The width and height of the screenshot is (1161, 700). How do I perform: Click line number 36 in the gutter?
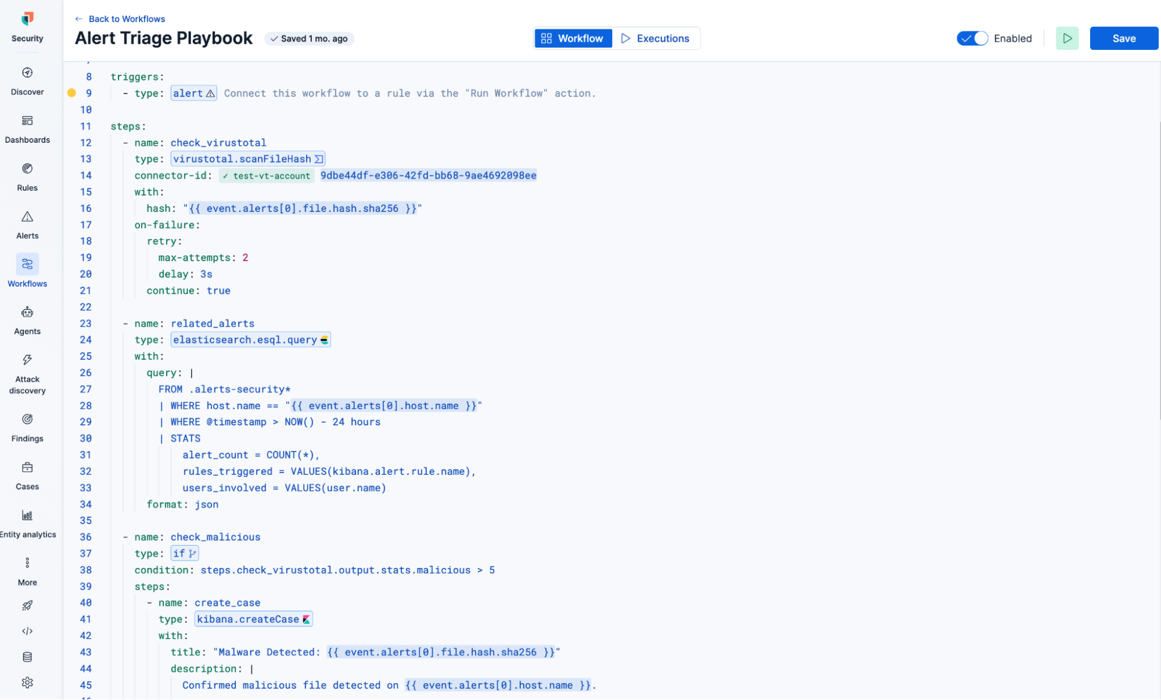[x=85, y=537]
